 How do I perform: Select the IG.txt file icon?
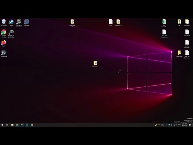point(111,22)
